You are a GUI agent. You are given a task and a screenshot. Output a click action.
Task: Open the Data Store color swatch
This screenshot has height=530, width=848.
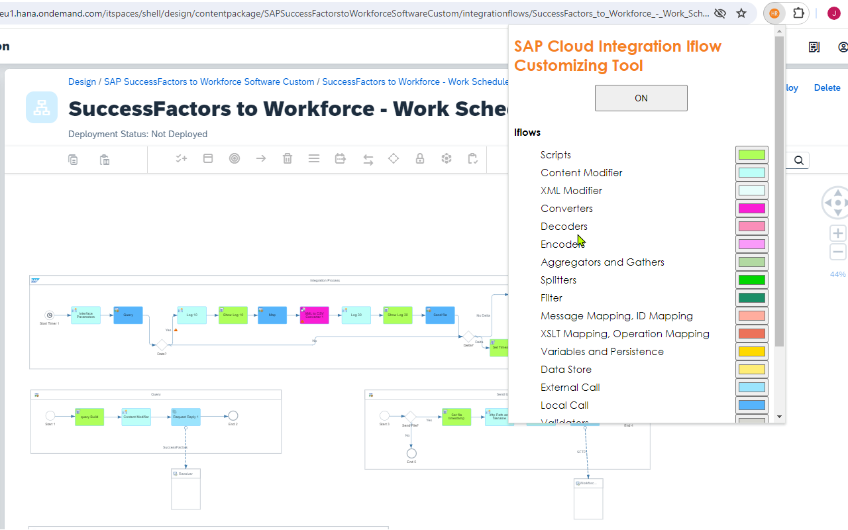[x=752, y=370]
